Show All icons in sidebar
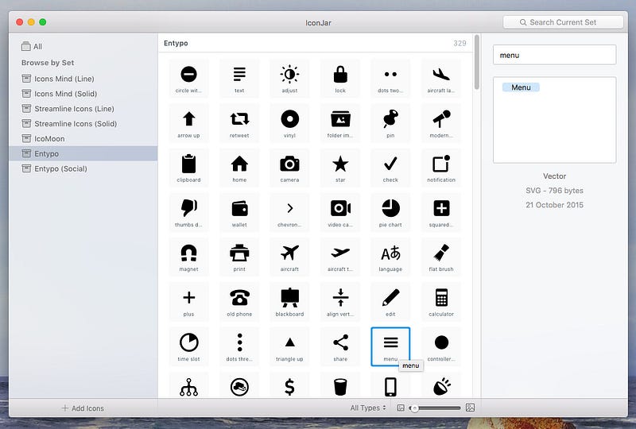 pyautogui.click(x=32, y=46)
